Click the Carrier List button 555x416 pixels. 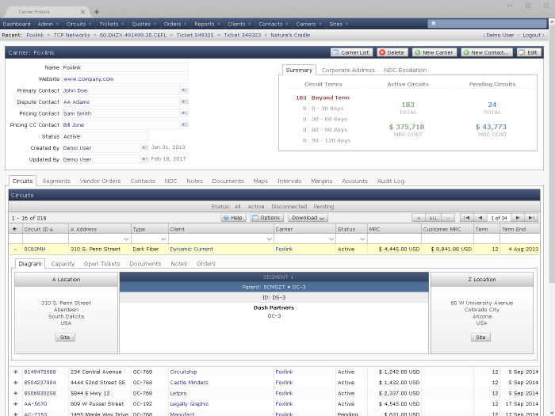click(351, 52)
